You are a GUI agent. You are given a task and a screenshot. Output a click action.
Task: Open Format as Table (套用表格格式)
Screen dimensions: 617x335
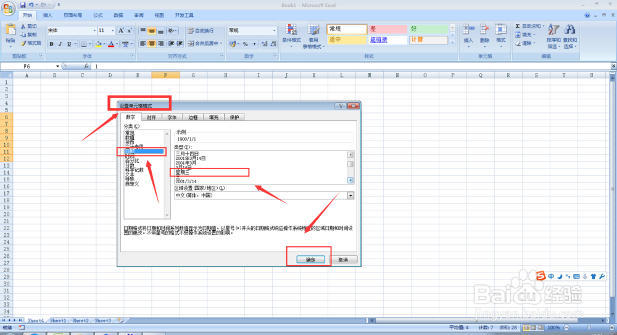pyautogui.click(x=313, y=35)
